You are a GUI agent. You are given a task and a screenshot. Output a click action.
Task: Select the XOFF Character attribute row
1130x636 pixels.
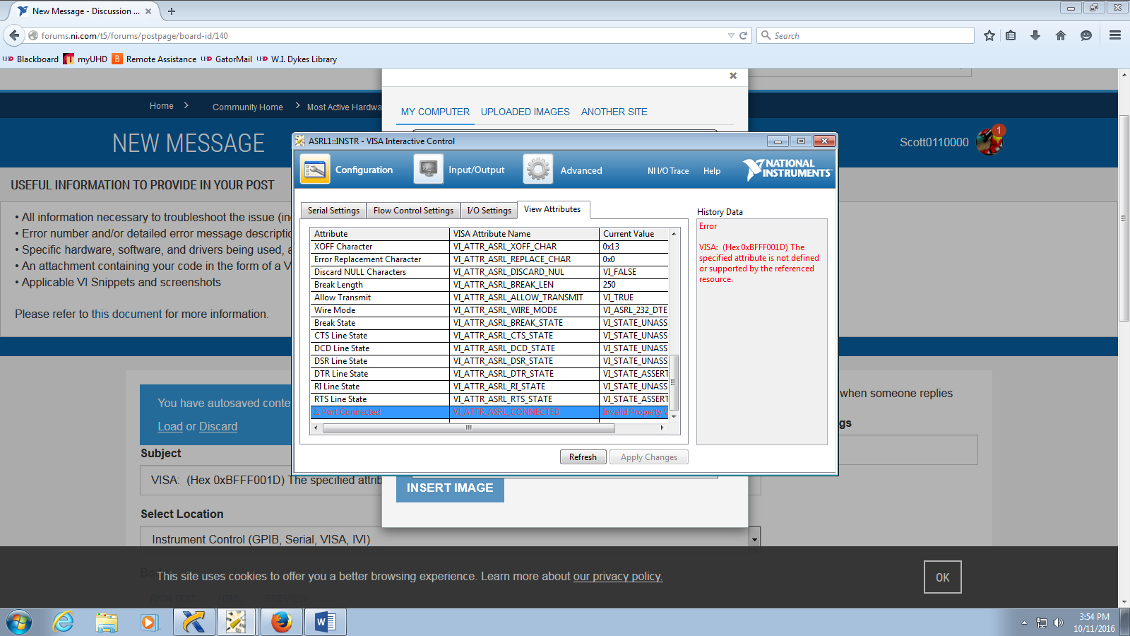(489, 247)
